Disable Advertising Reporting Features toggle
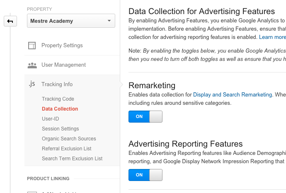This screenshot has width=286, height=193. (x=145, y=175)
